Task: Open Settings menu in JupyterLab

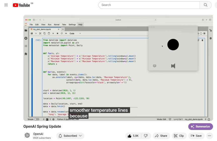Action: (72, 25)
